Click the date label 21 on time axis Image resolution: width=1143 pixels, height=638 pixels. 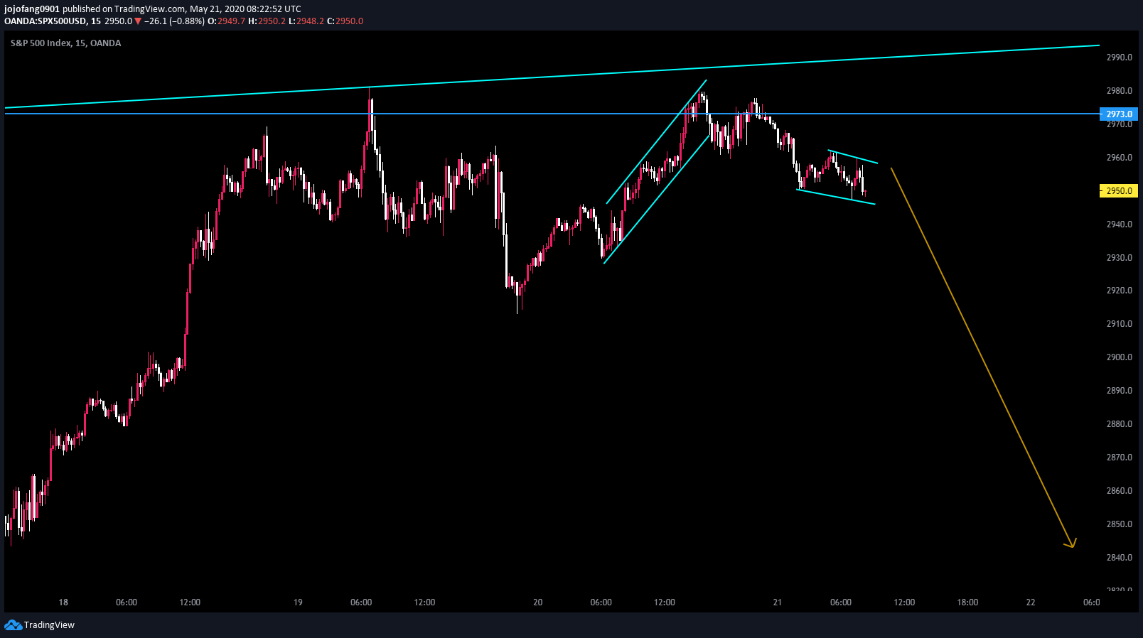click(x=777, y=602)
